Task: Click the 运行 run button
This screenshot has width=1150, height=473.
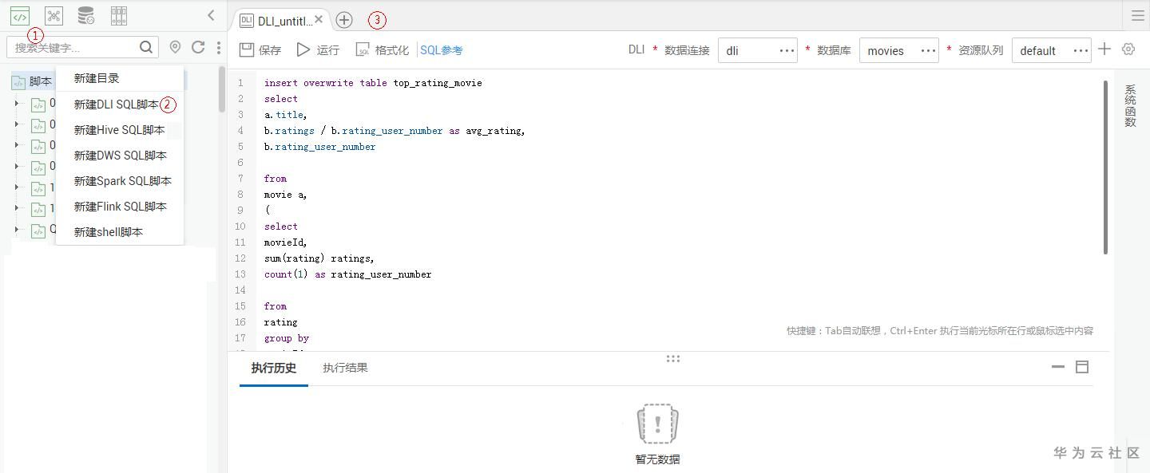Action: point(318,50)
